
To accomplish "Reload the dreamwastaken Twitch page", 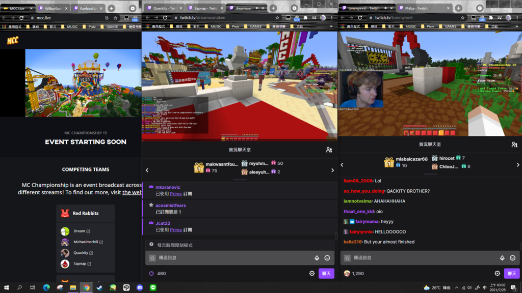I will (165, 18).
